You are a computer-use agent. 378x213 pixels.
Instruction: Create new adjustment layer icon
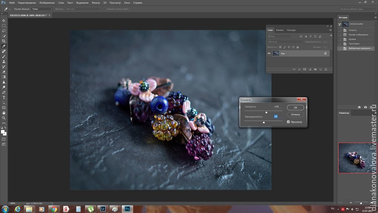[310, 70]
